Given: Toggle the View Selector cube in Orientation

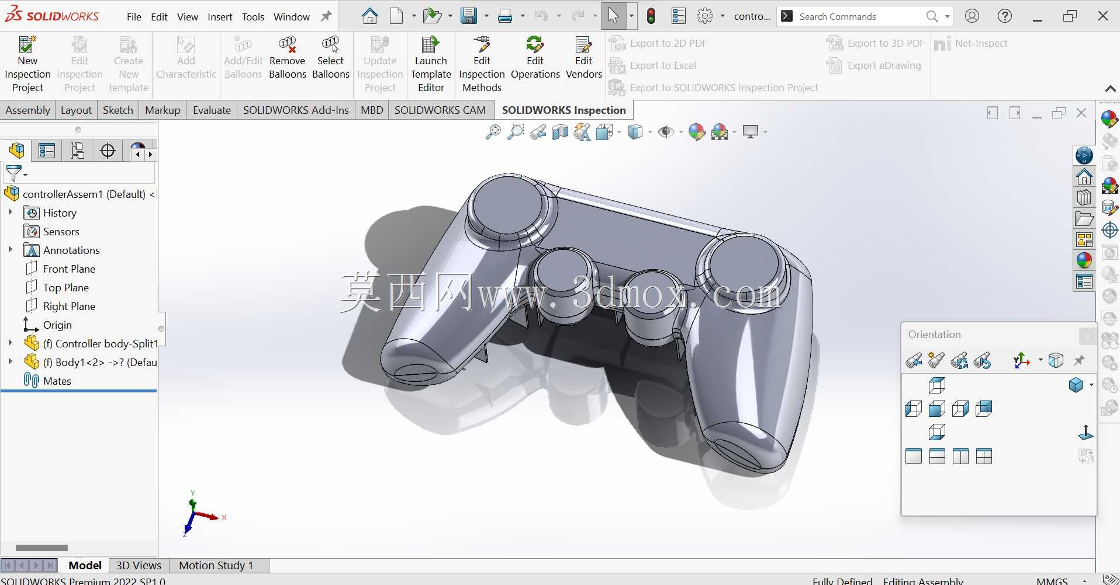Looking at the screenshot, I should click(1056, 360).
